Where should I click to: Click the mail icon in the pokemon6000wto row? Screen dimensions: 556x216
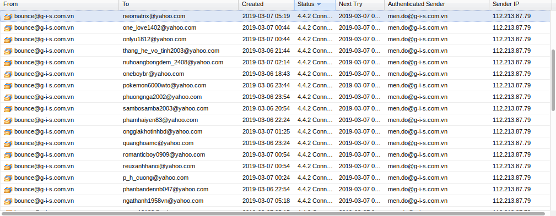pyautogui.click(x=8, y=86)
